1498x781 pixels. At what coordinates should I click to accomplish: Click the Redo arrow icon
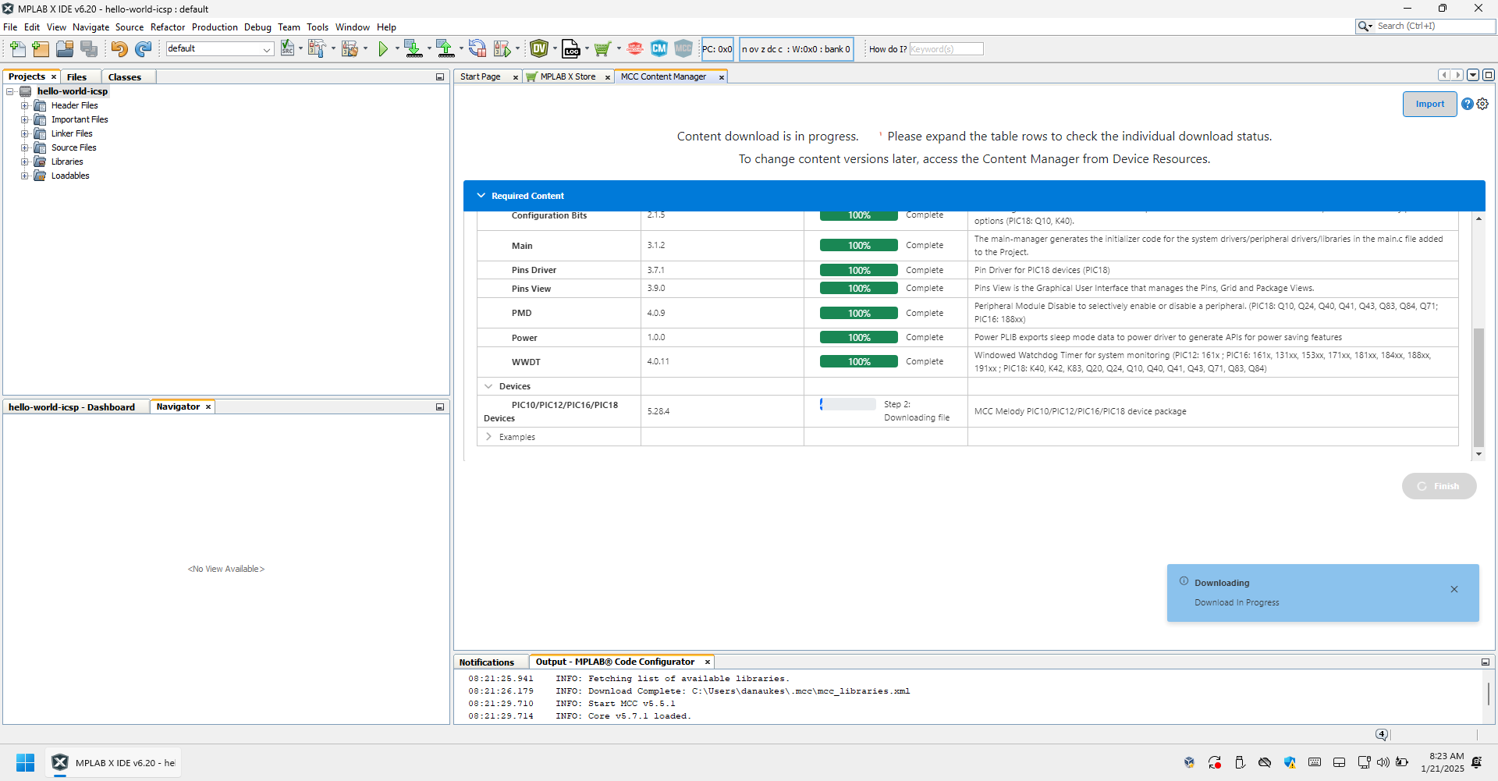coord(143,49)
